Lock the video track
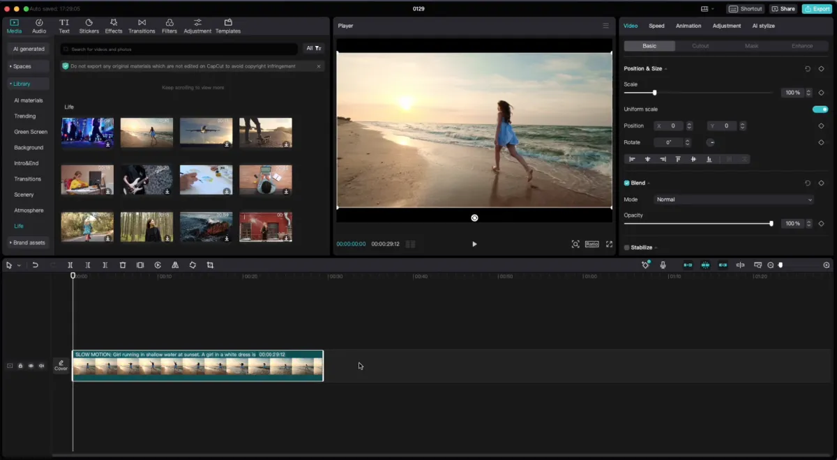Screen dimensions: 837x460 (x=20, y=366)
